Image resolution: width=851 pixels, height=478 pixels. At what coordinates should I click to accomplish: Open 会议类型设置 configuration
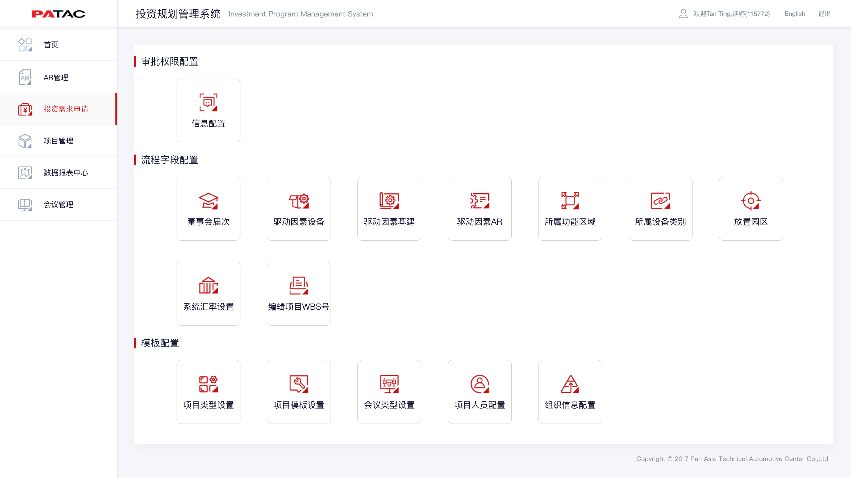click(x=389, y=392)
